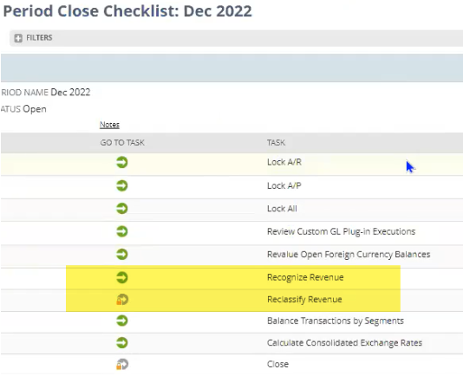Select the Recognize Revenue task label

pos(305,277)
